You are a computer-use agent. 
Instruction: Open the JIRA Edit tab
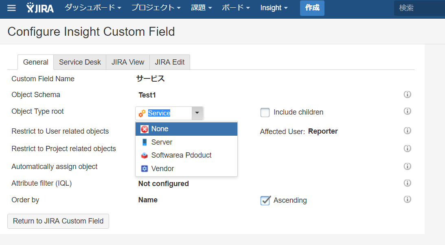170,62
